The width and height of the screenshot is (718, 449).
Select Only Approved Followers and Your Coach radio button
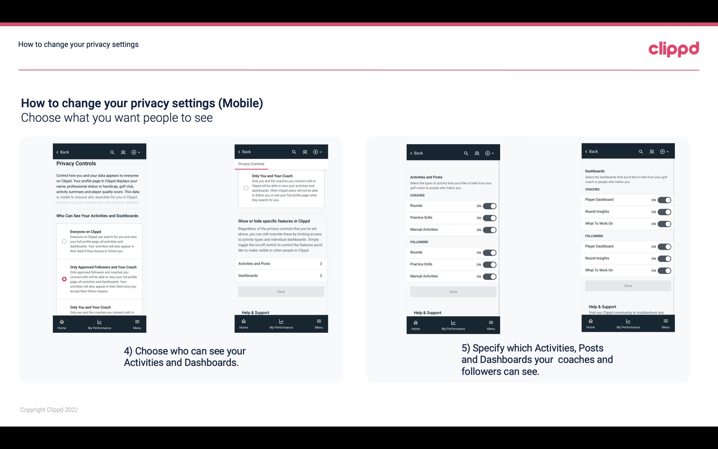64,279
